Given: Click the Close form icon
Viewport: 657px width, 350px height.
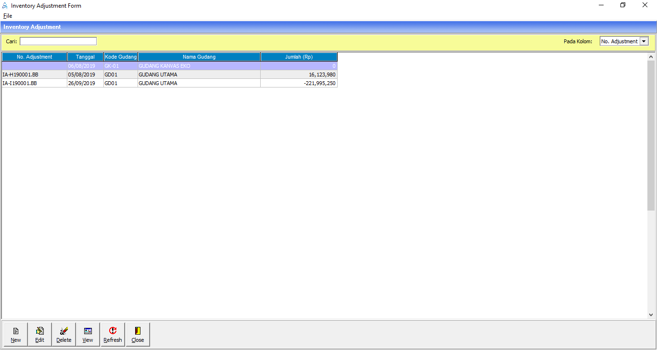Looking at the screenshot, I should click(138, 331).
